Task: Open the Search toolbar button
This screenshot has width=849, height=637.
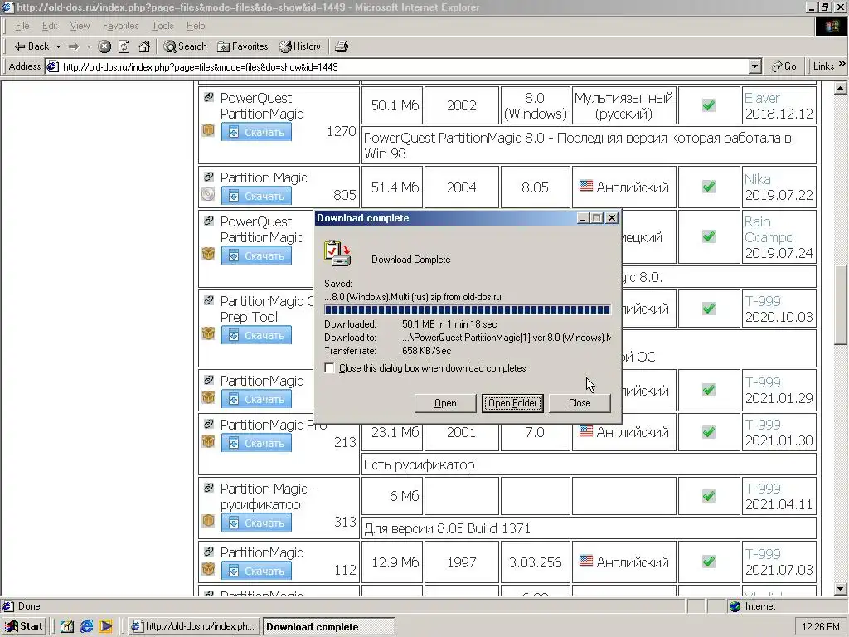Action: 185,46
